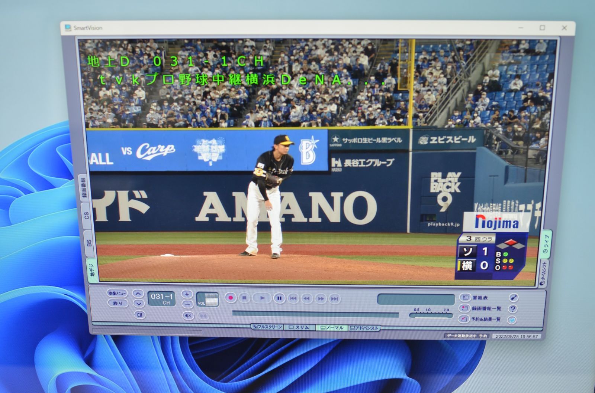Open the 映像メニュー video menu
This screenshot has width=595, height=393.
click(117, 293)
